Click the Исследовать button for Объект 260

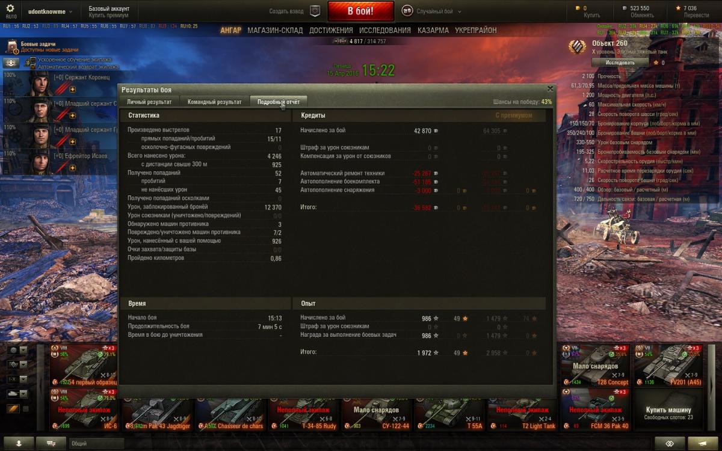(x=620, y=63)
